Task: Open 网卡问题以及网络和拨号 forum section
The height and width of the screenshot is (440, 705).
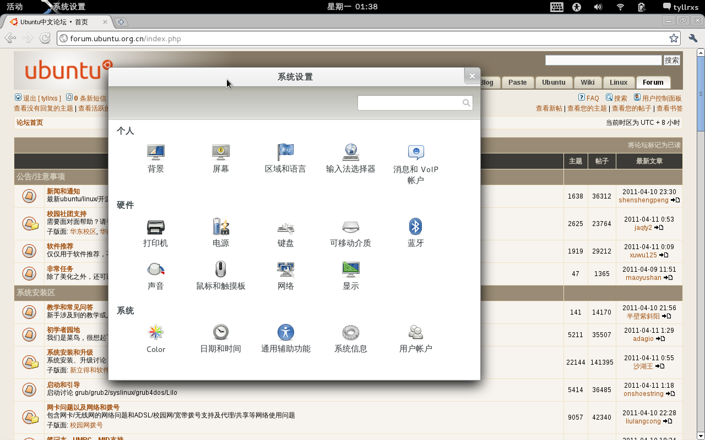Action: point(83,408)
